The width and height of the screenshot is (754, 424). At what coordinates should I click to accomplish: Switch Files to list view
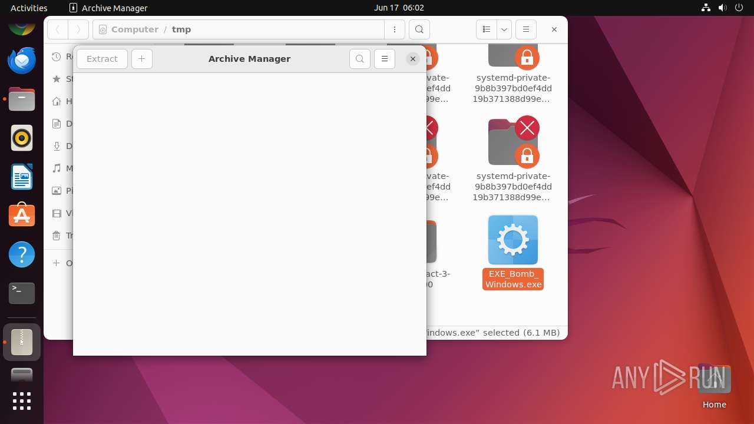(487, 29)
